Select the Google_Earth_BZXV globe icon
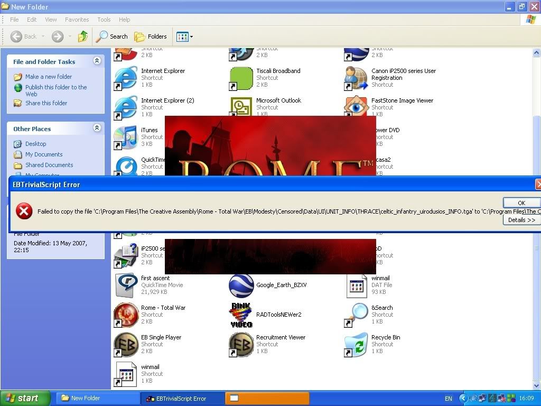This screenshot has width=541, height=406. [241, 286]
